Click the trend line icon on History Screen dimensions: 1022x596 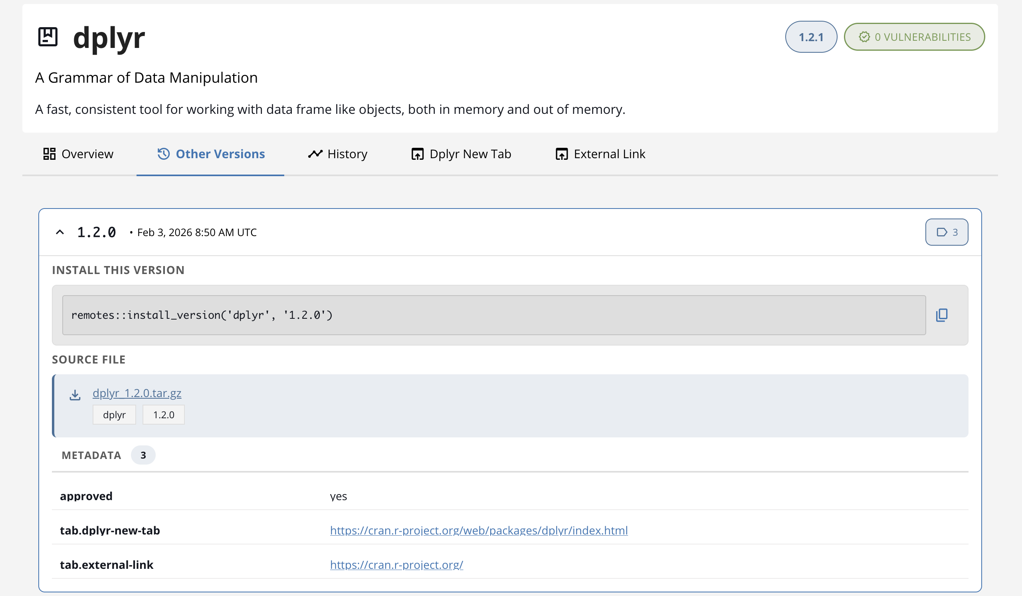tap(315, 154)
